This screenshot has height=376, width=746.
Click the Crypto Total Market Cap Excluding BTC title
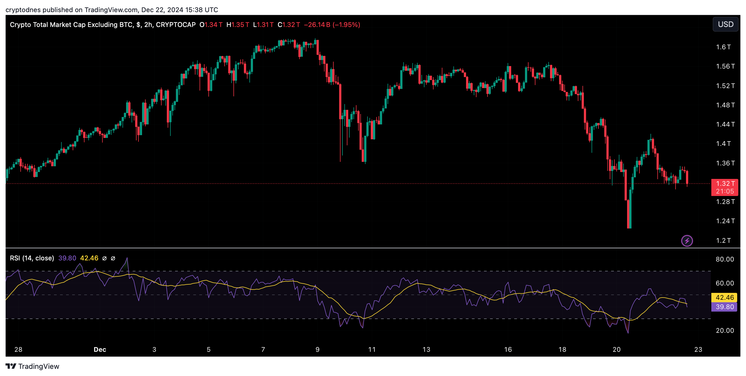[x=72, y=24]
